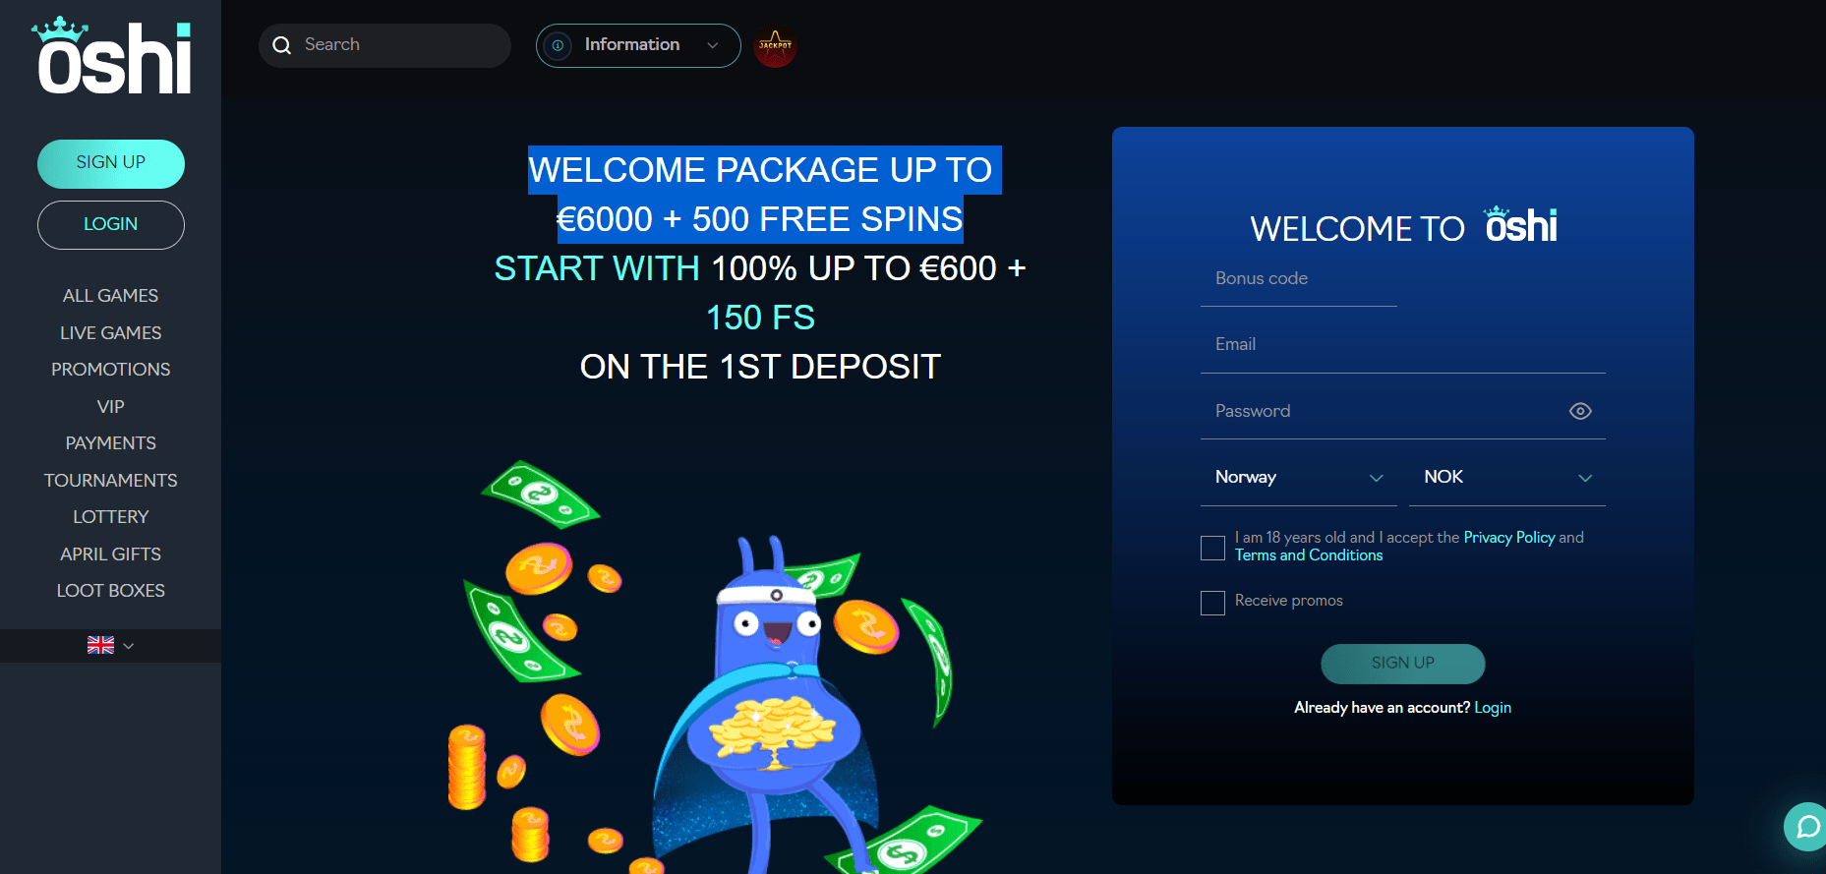Click the Oshi logo in signup form
The height and width of the screenshot is (874, 1826).
[1521, 225]
